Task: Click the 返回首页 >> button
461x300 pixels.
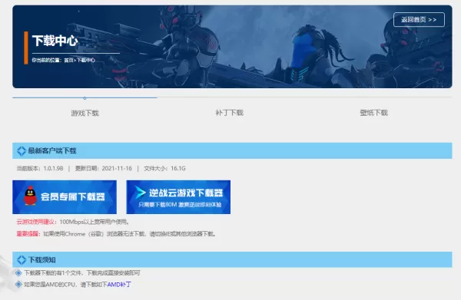Action: click(x=419, y=20)
